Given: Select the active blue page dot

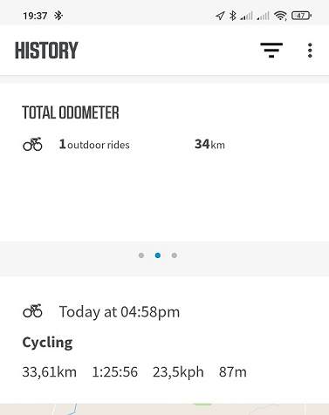Looking at the screenshot, I should 158,255.
